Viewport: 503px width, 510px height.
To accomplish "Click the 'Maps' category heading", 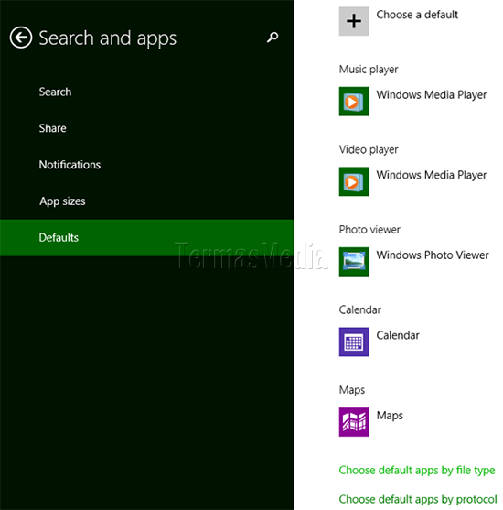I will tap(351, 390).
